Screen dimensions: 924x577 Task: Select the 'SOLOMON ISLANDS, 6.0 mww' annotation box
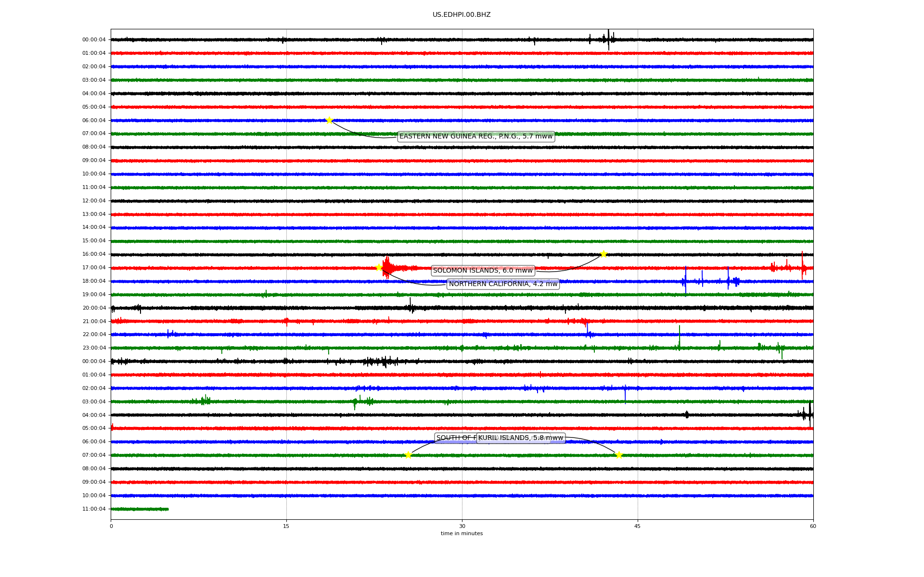pyautogui.click(x=483, y=271)
